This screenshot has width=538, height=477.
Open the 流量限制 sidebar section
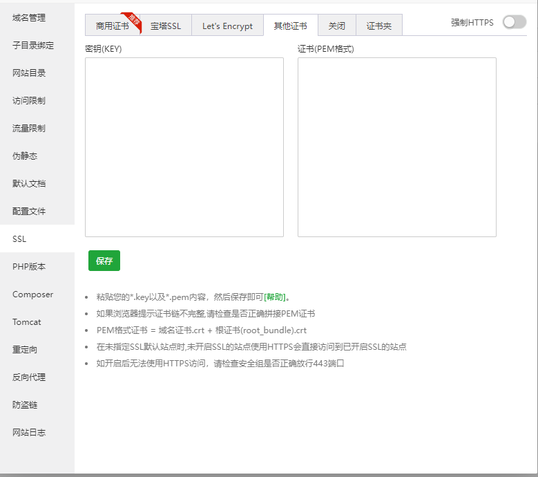coord(37,128)
